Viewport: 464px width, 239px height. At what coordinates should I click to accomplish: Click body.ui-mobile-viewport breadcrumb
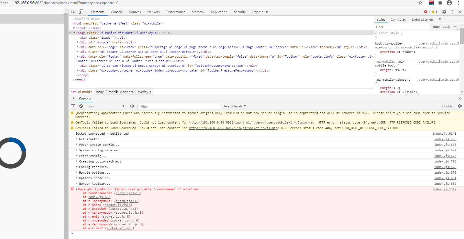pos(124,92)
